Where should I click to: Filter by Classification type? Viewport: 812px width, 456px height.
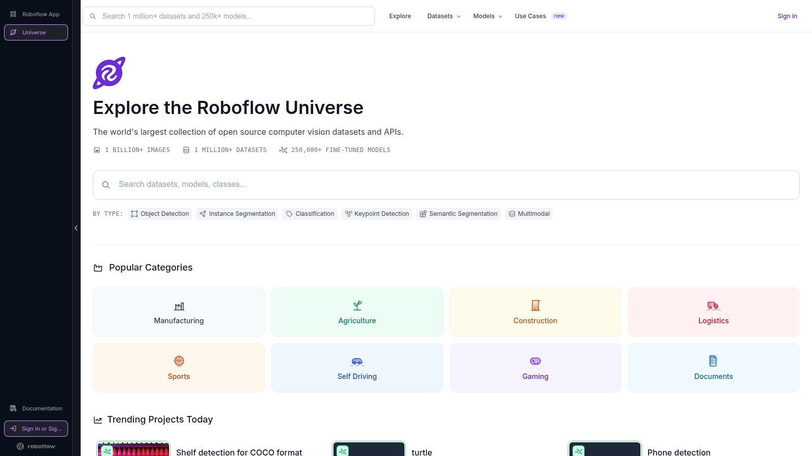point(310,214)
